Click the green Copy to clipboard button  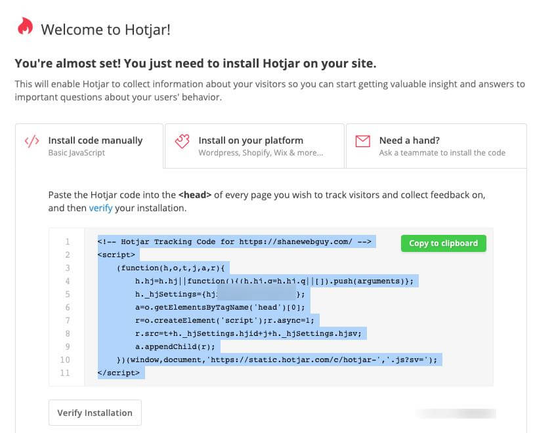point(443,243)
